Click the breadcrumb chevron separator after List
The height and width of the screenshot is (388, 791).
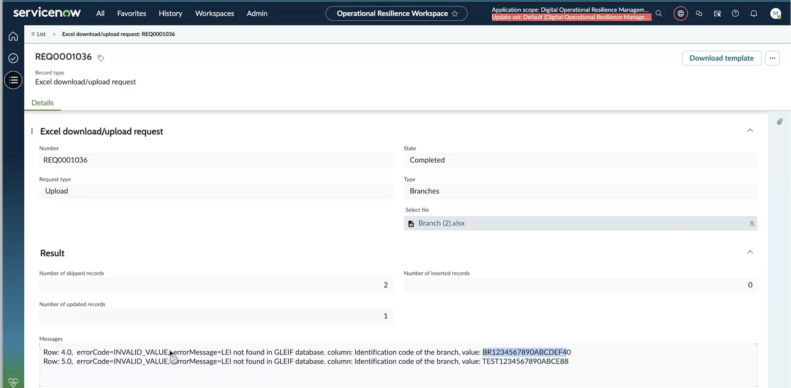[54, 34]
